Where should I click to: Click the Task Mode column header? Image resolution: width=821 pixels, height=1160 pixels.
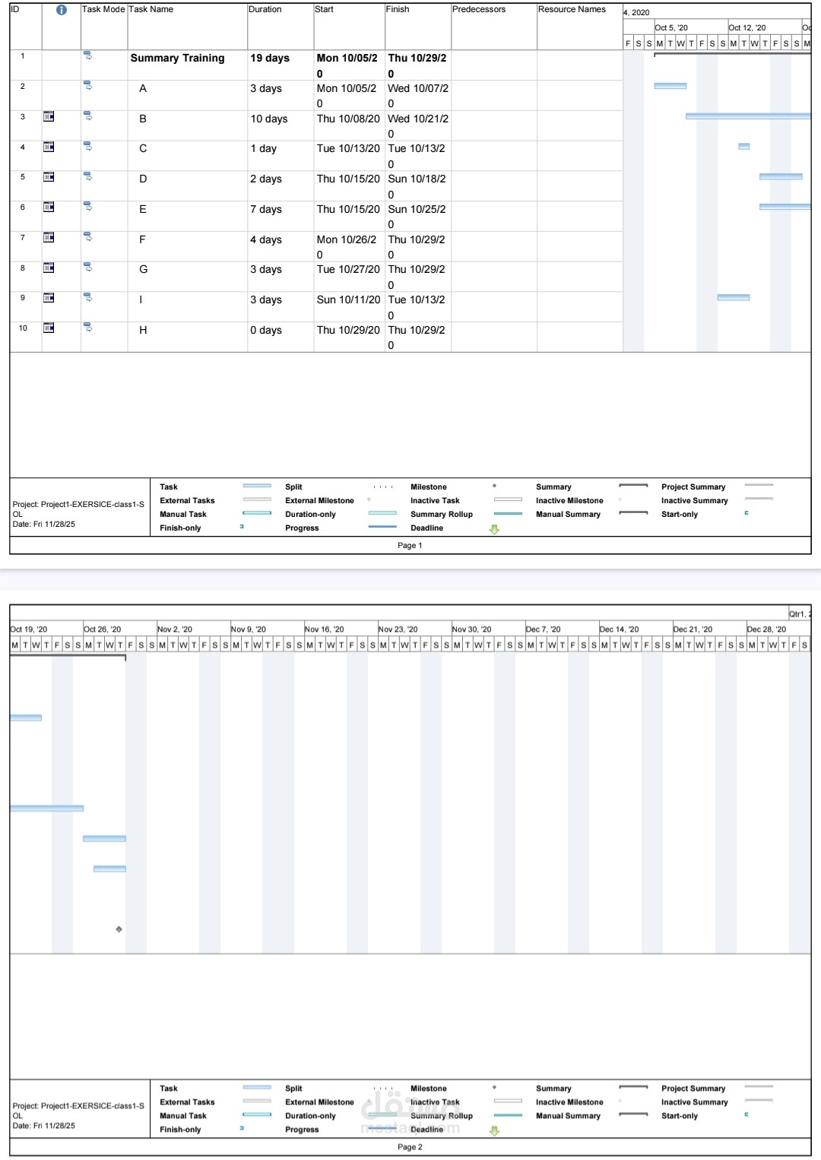(103, 27)
